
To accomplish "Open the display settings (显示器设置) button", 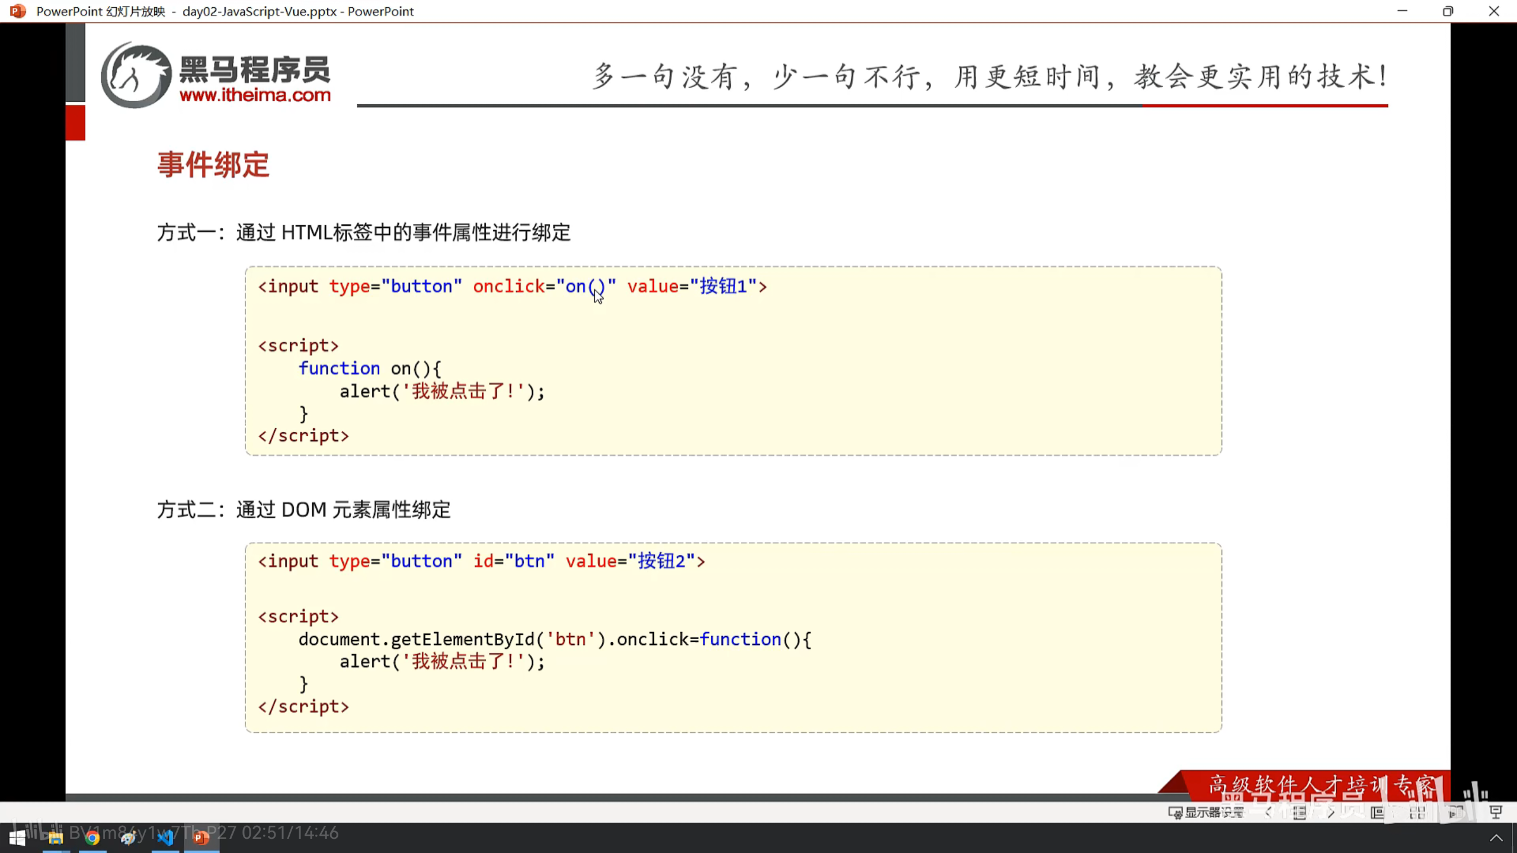I will pyautogui.click(x=1206, y=812).
